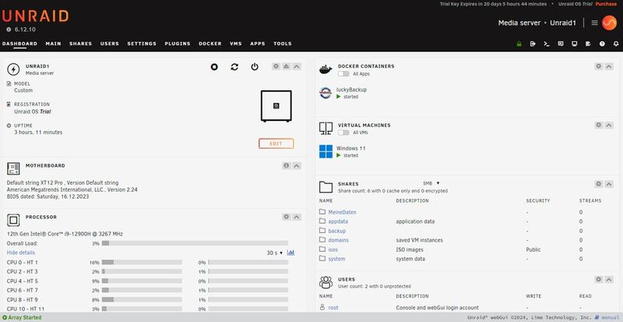Open Processor panel settings gear
This screenshot has height=322, width=623.
(287, 217)
